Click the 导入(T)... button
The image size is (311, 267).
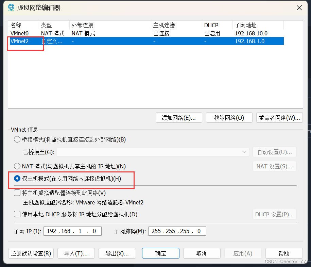coord(76,253)
